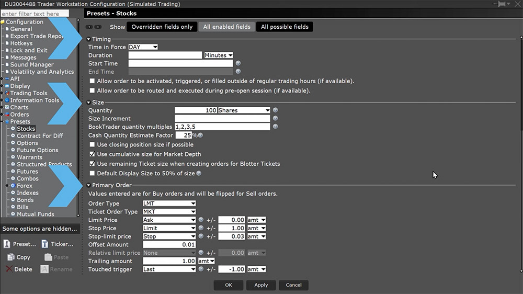Collapse the Primary Order section
Image resolution: width=523 pixels, height=294 pixels.
point(89,185)
